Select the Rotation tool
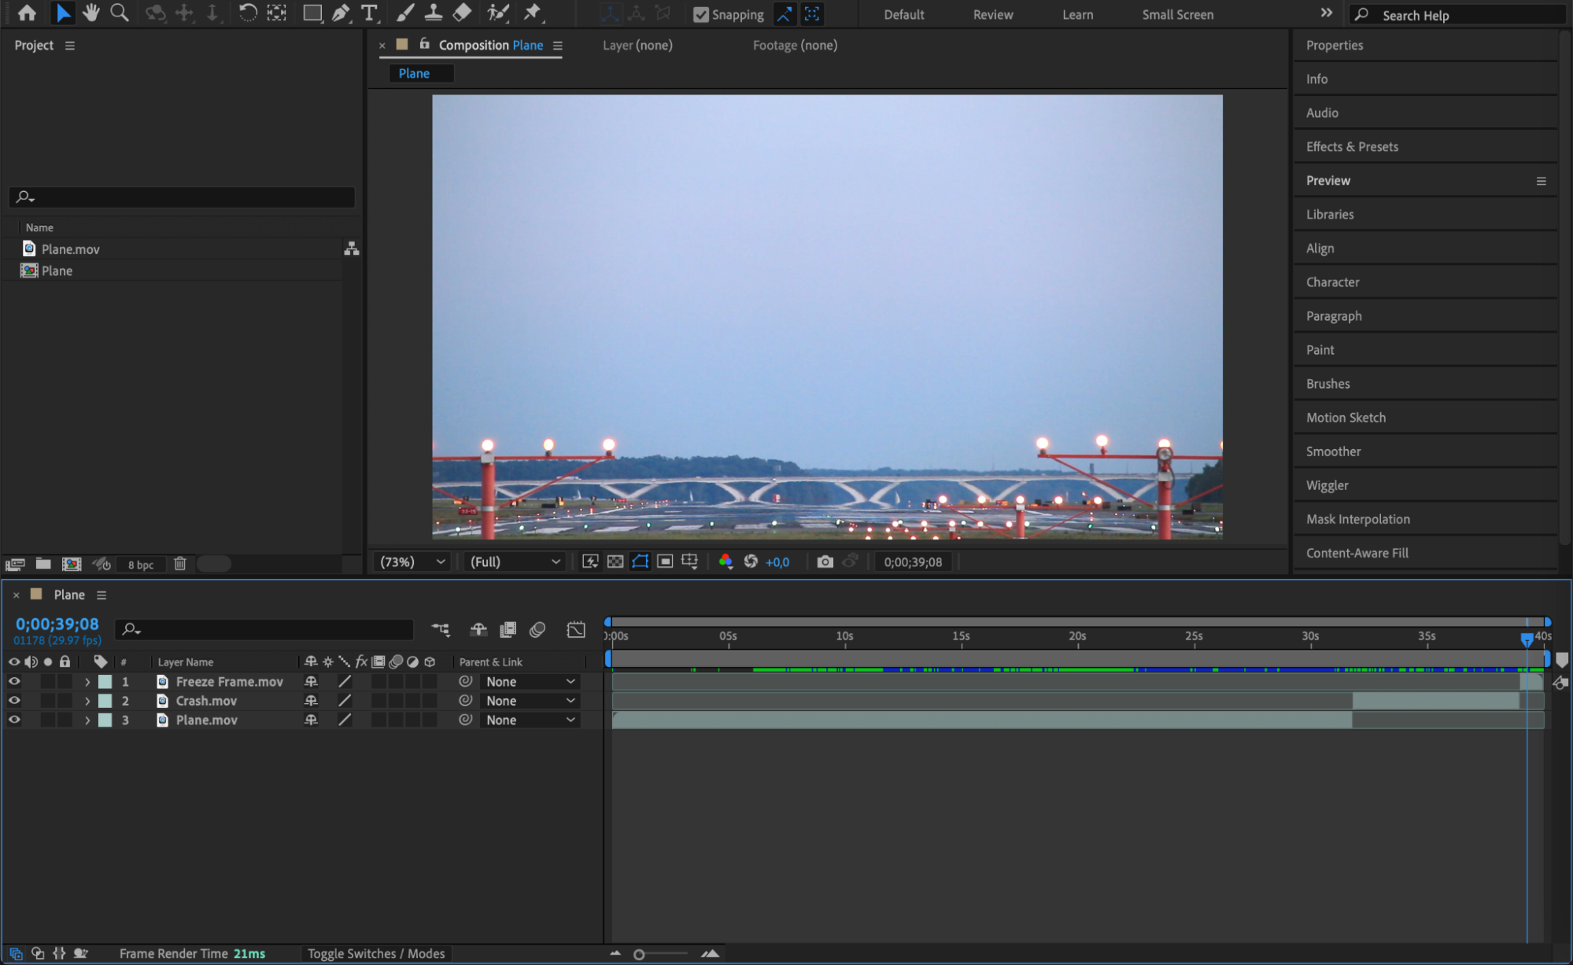 tap(247, 13)
